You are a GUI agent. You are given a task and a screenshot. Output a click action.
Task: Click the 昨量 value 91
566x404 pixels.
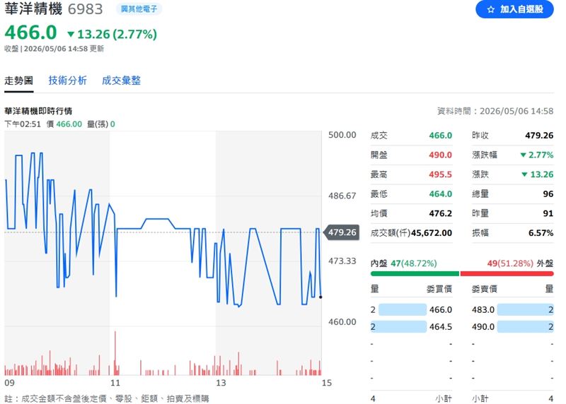(x=548, y=214)
